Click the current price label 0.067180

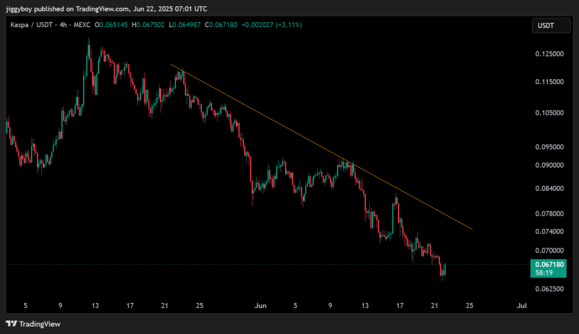[x=550, y=264]
